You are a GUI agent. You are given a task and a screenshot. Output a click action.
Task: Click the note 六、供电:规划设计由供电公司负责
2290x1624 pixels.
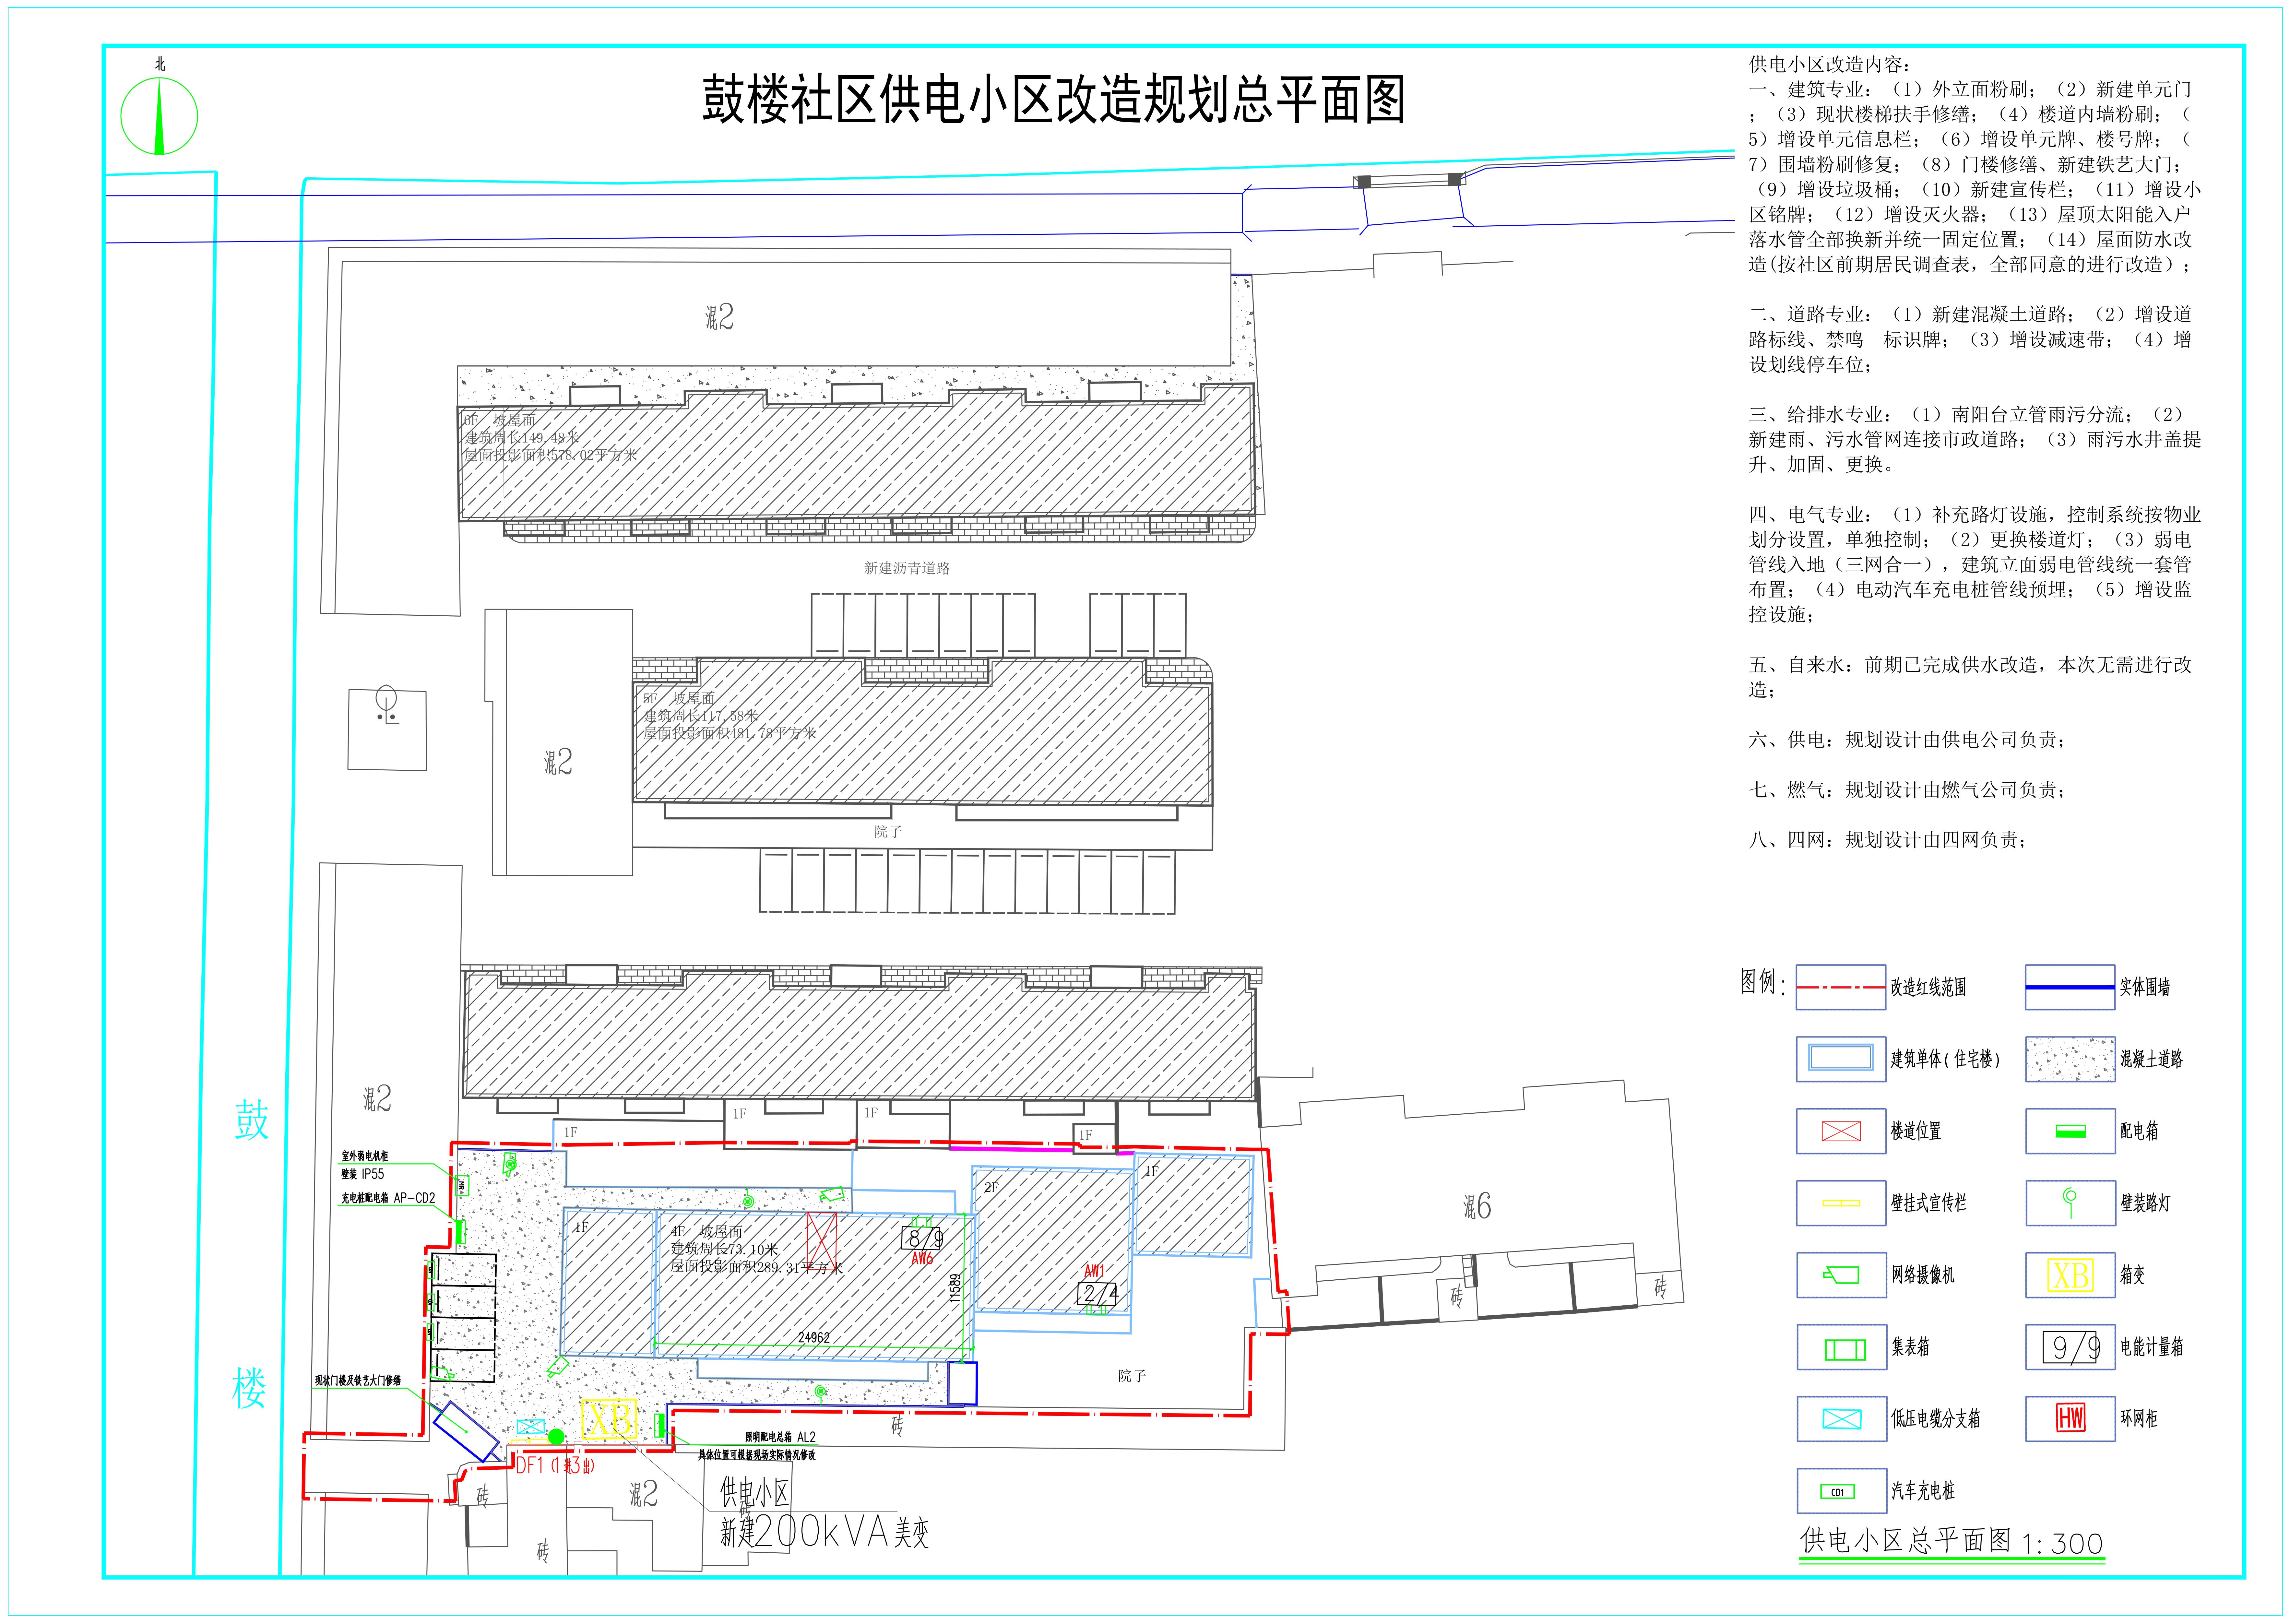pos(1907,740)
